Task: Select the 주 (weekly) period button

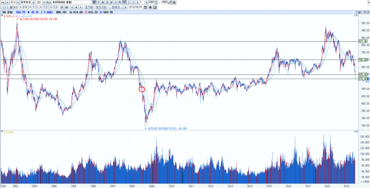Action: tap(99, 2)
